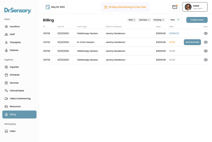Click the DrSensory logo

(x=18, y=11)
